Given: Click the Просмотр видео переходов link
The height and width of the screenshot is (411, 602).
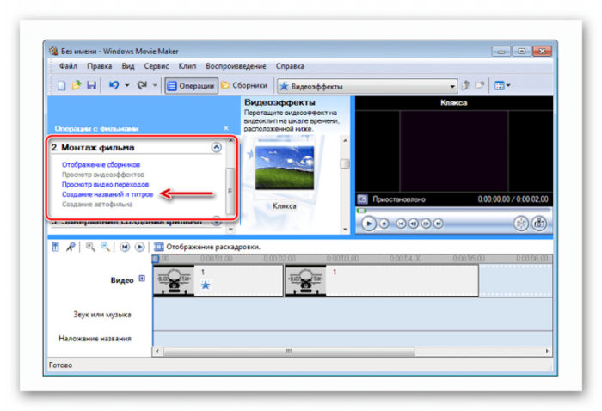Looking at the screenshot, I should click(105, 185).
